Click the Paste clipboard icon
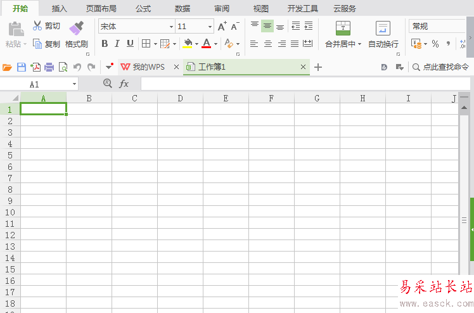The width and height of the screenshot is (474, 313). click(16, 30)
